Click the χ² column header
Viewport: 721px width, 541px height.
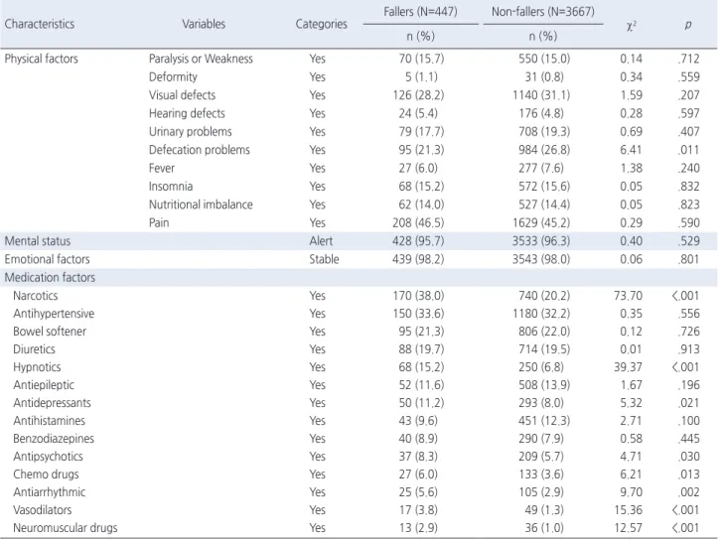tap(632, 25)
